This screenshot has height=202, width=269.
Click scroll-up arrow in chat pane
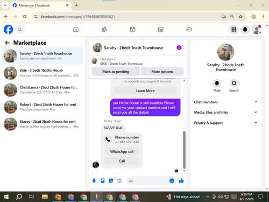click(184, 81)
